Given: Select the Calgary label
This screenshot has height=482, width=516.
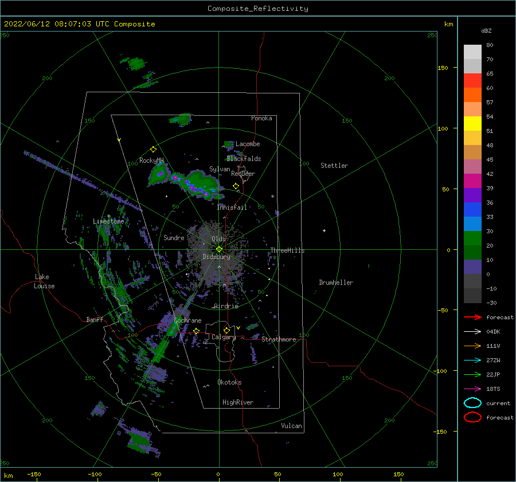Looking at the screenshot, I should click(x=224, y=337).
